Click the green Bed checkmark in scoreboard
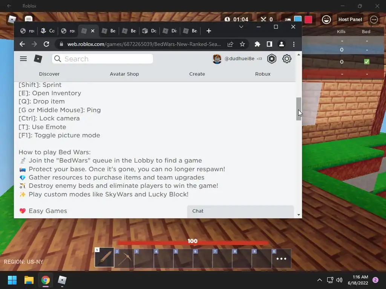This screenshot has width=386, height=289. 366,62
